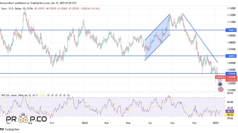
Task: Click the Nov time axis label
Action: [x=195, y=123]
